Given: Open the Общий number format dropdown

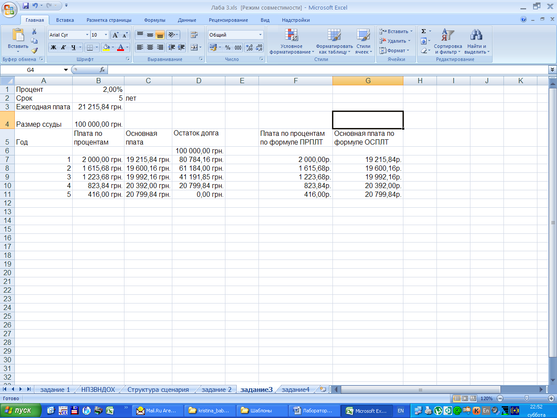Looking at the screenshot, I should (x=260, y=35).
